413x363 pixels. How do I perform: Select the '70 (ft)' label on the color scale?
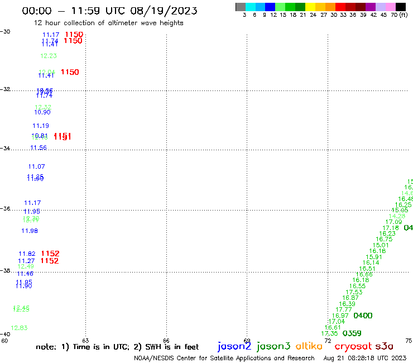[399, 15]
